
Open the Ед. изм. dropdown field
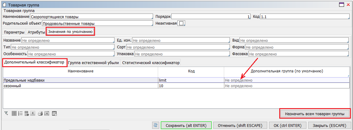tap(181, 40)
